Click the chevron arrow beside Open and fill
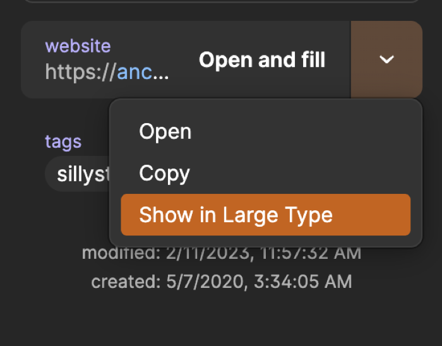The image size is (442, 346). 386,59
